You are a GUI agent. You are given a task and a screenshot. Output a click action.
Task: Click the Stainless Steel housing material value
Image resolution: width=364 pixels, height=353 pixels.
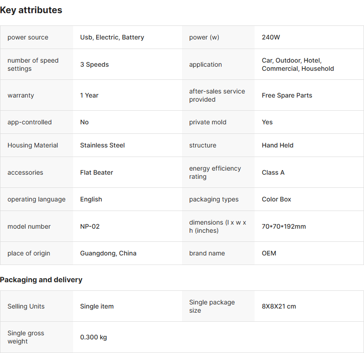pos(103,145)
